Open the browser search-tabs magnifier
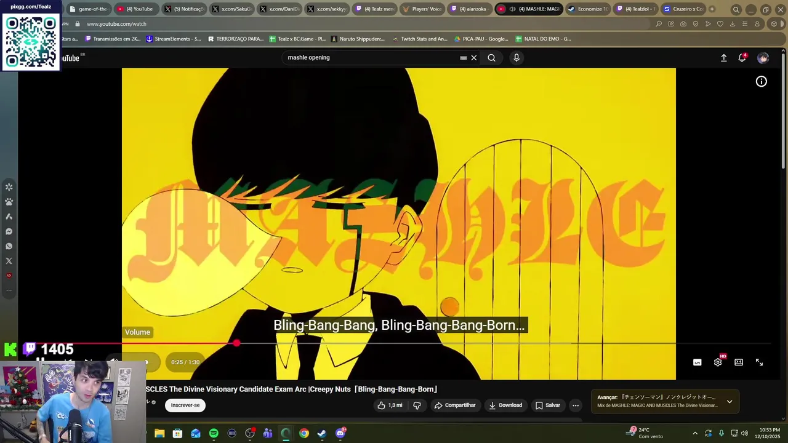Screen dimensions: 788x443 pyautogui.click(x=736, y=10)
